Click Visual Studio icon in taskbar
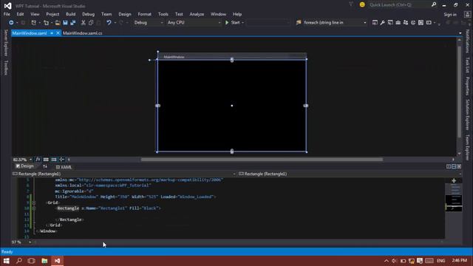 click(x=57, y=261)
